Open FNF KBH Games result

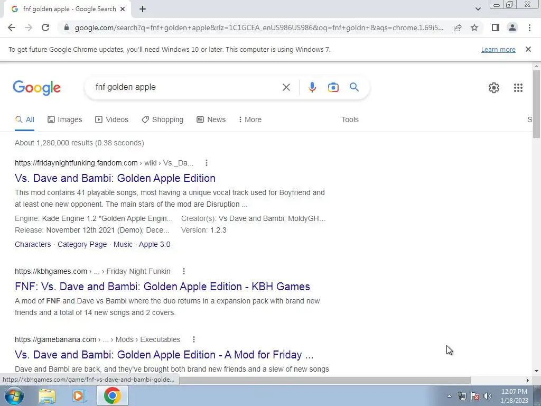[x=163, y=287]
